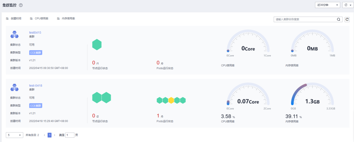Go to the next page arrow
This screenshot has height=142, width=354.
55,135
